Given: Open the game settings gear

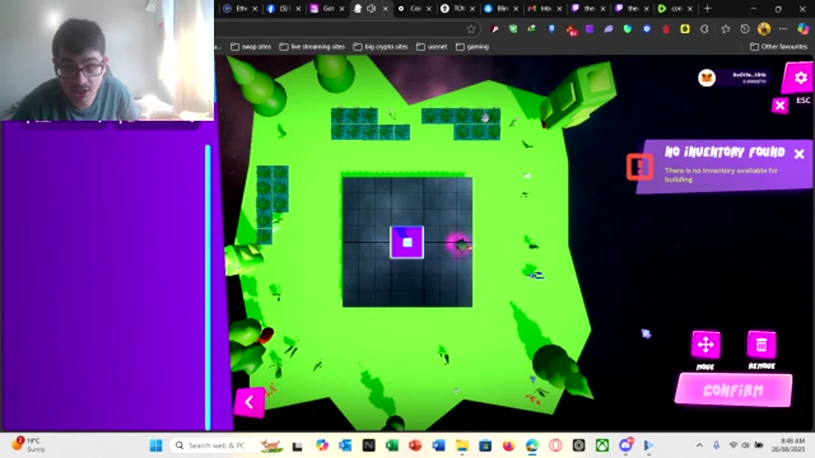Looking at the screenshot, I should 800,78.
